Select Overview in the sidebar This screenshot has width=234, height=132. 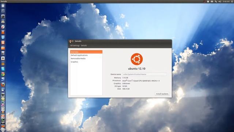tap(86, 52)
